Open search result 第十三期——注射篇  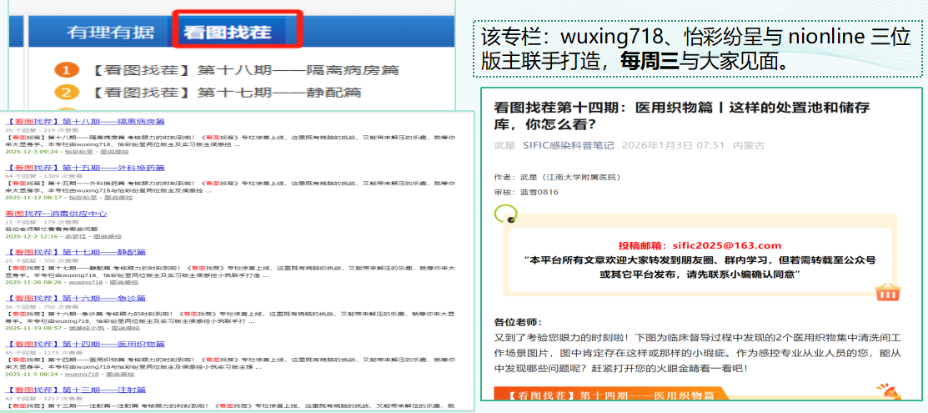tap(75, 390)
